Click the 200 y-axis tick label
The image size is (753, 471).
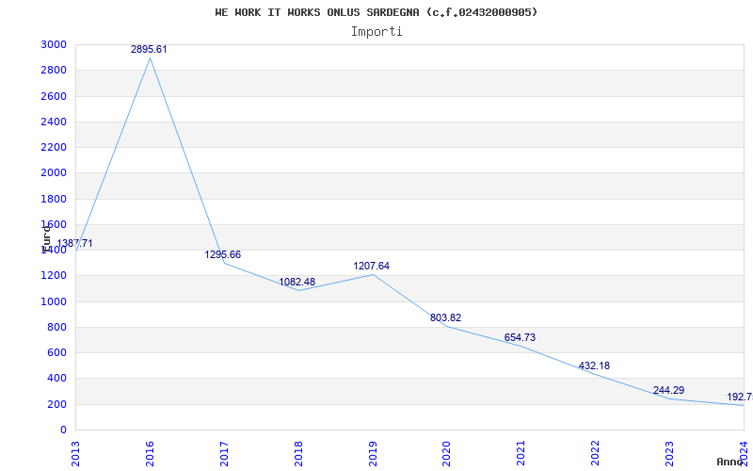click(x=56, y=404)
